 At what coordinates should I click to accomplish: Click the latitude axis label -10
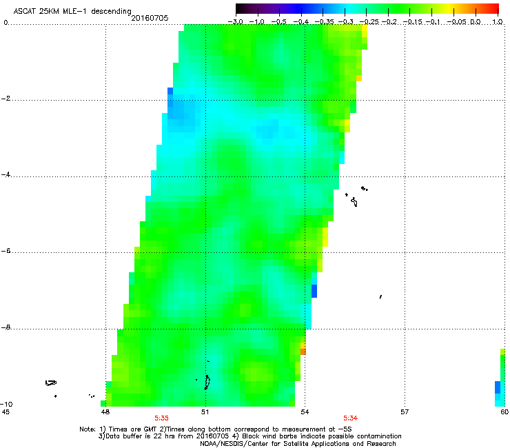(6, 404)
